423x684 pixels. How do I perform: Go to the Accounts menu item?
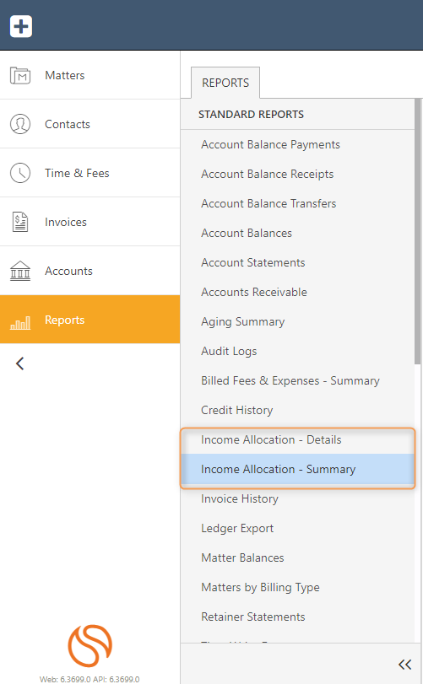tap(90, 271)
